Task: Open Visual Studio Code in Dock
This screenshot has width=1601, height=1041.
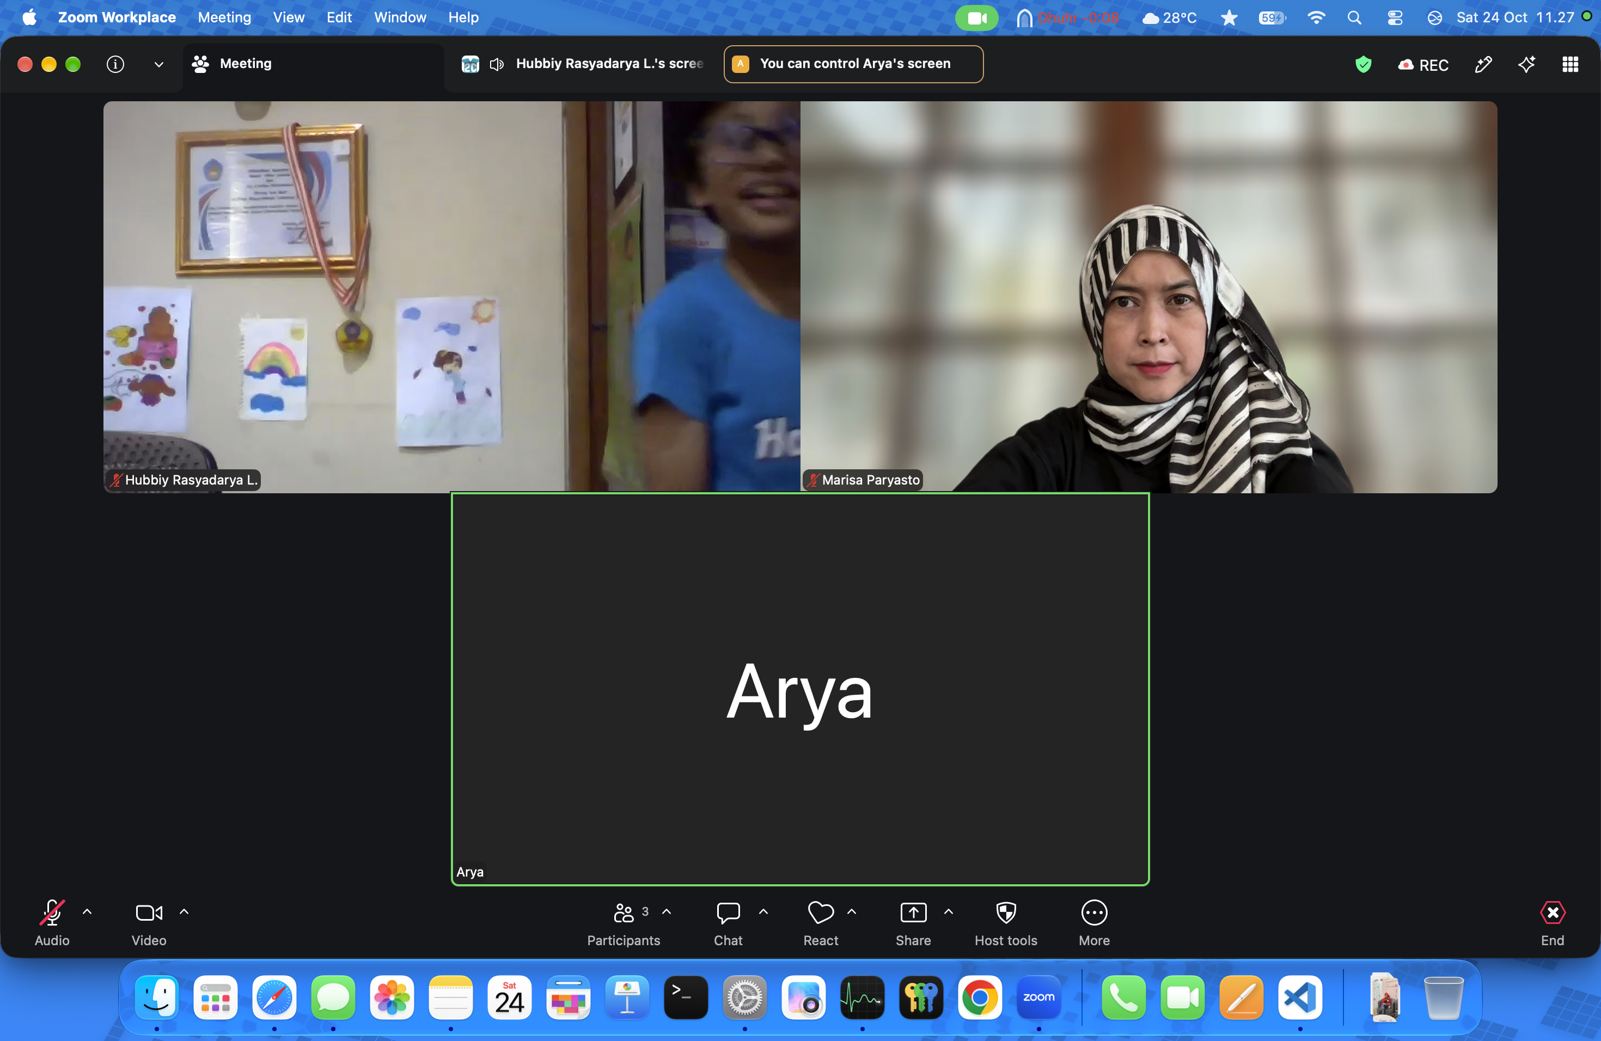Action: [x=1300, y=997]
